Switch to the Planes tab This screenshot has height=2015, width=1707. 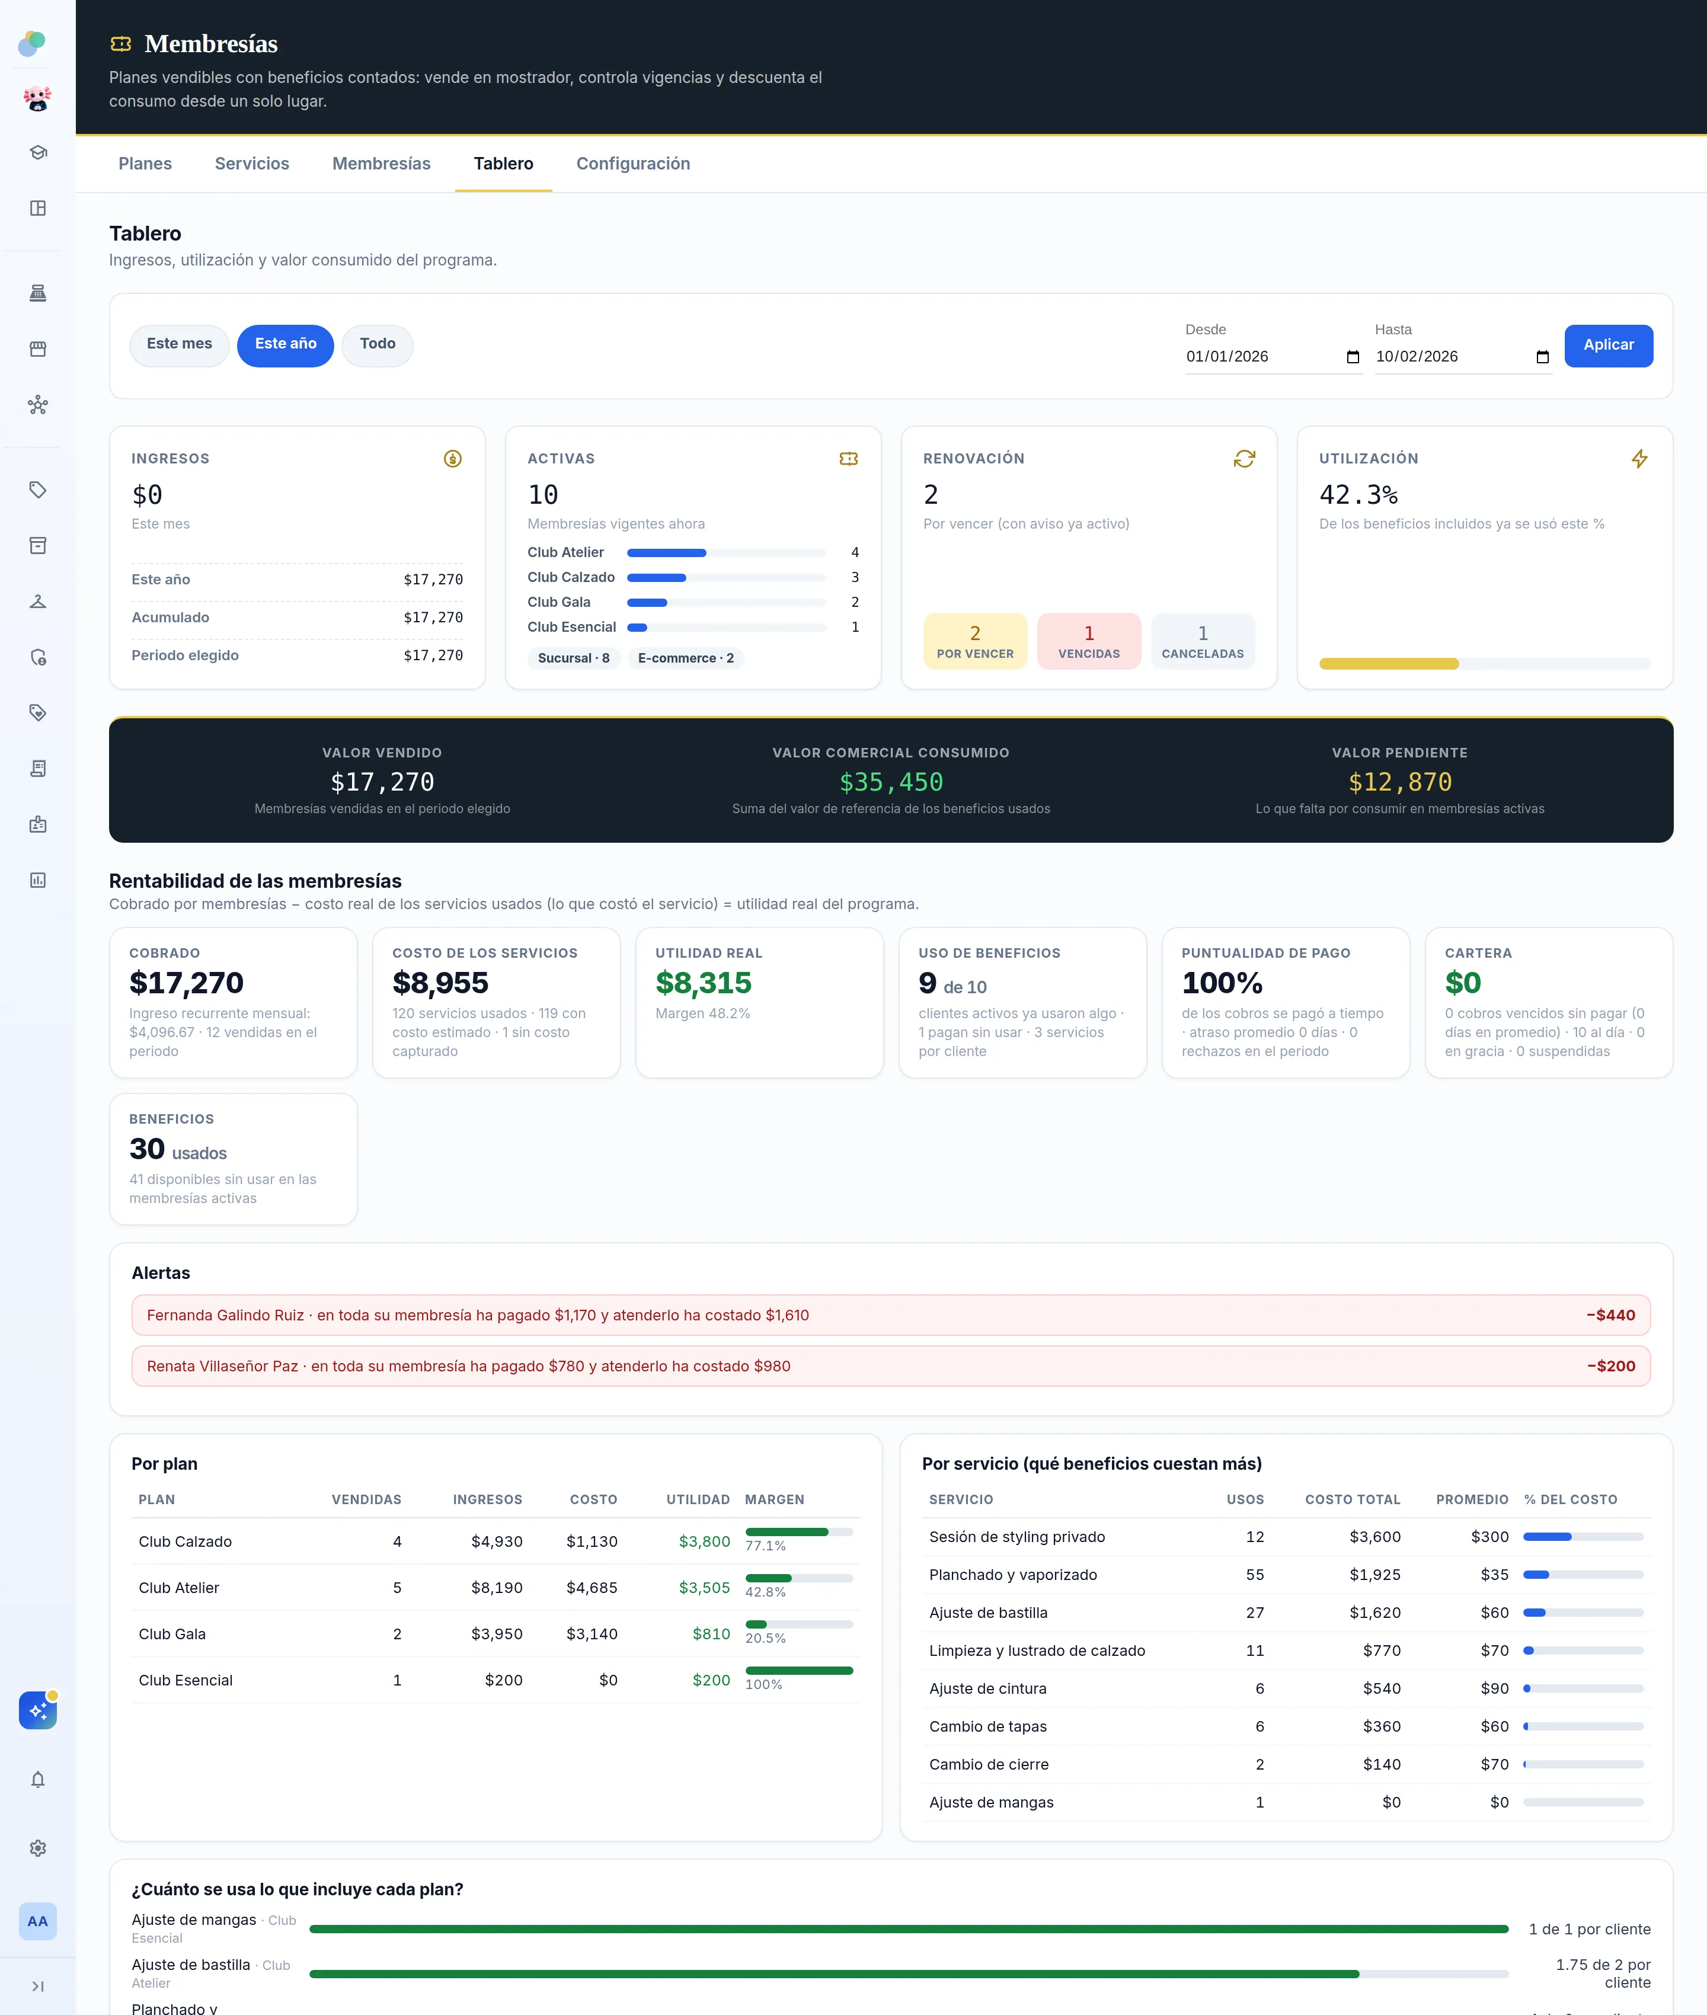pos(145,164)
